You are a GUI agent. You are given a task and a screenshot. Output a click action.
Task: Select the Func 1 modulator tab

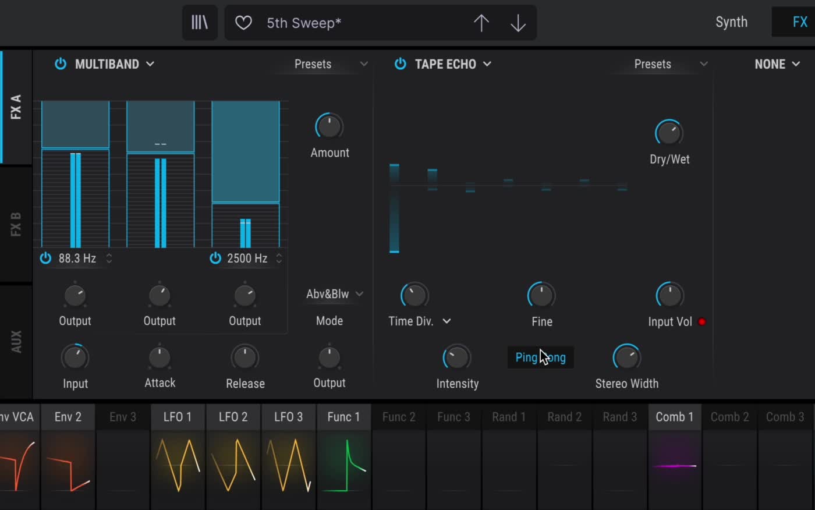click(343, 417)
